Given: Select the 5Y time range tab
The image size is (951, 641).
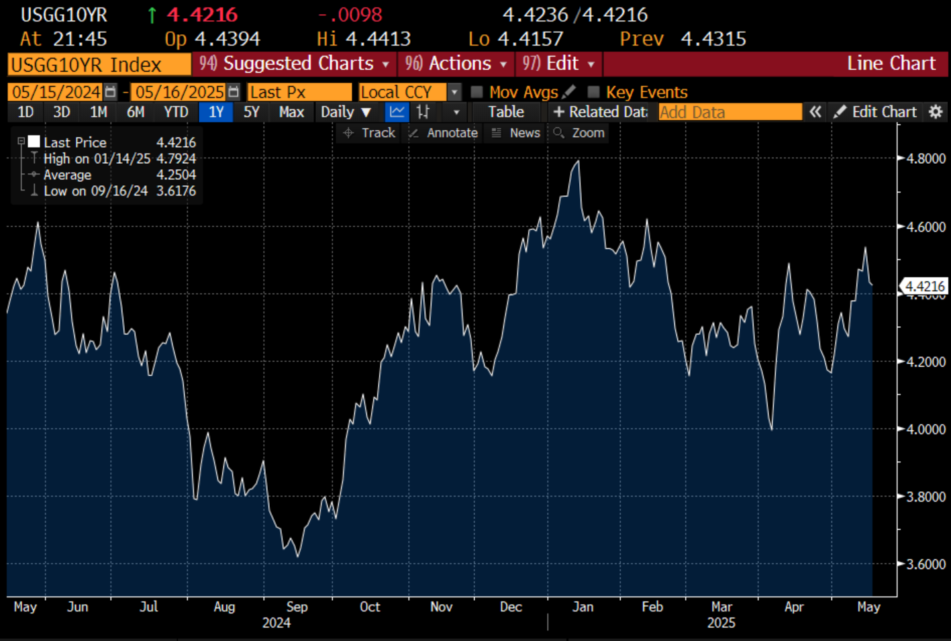Looking at the screenshot, I should [251, 112].
